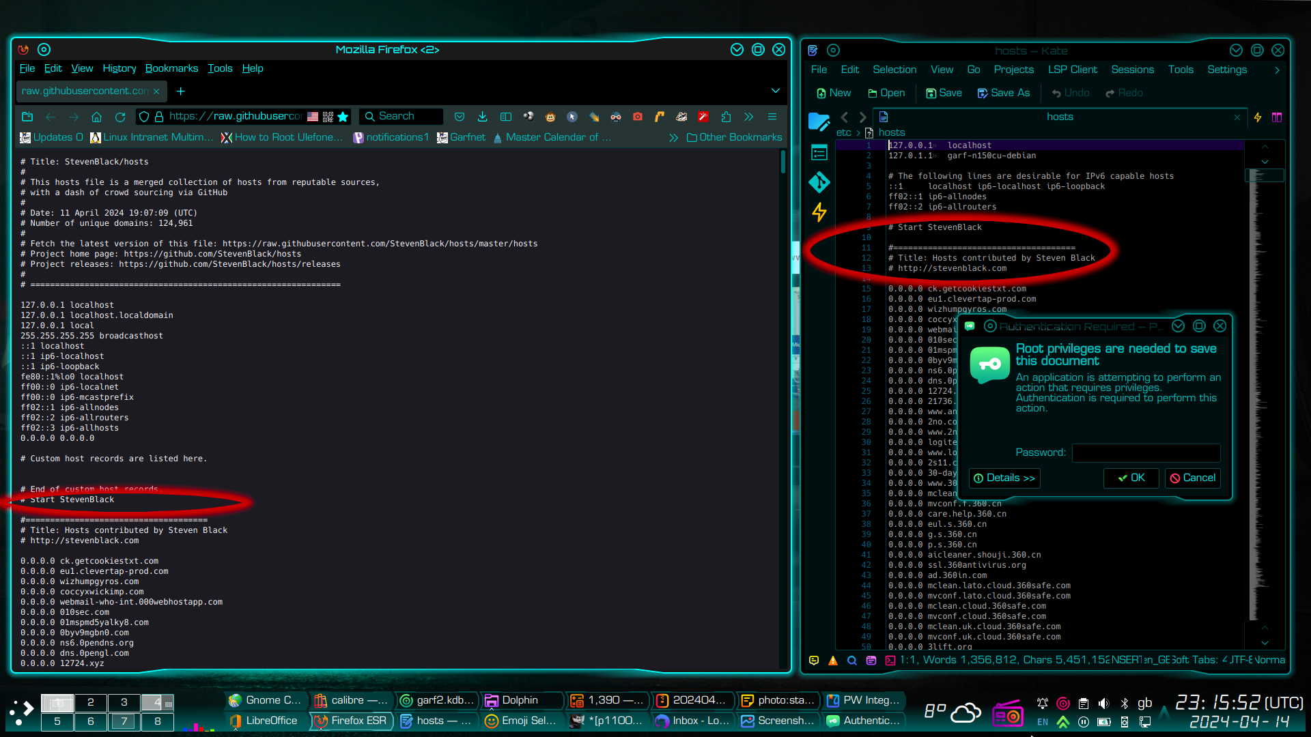Viewport: 1311px width, 737px height.
Task: Open Firefox Bookmarks menu
Action: [171, 68]
